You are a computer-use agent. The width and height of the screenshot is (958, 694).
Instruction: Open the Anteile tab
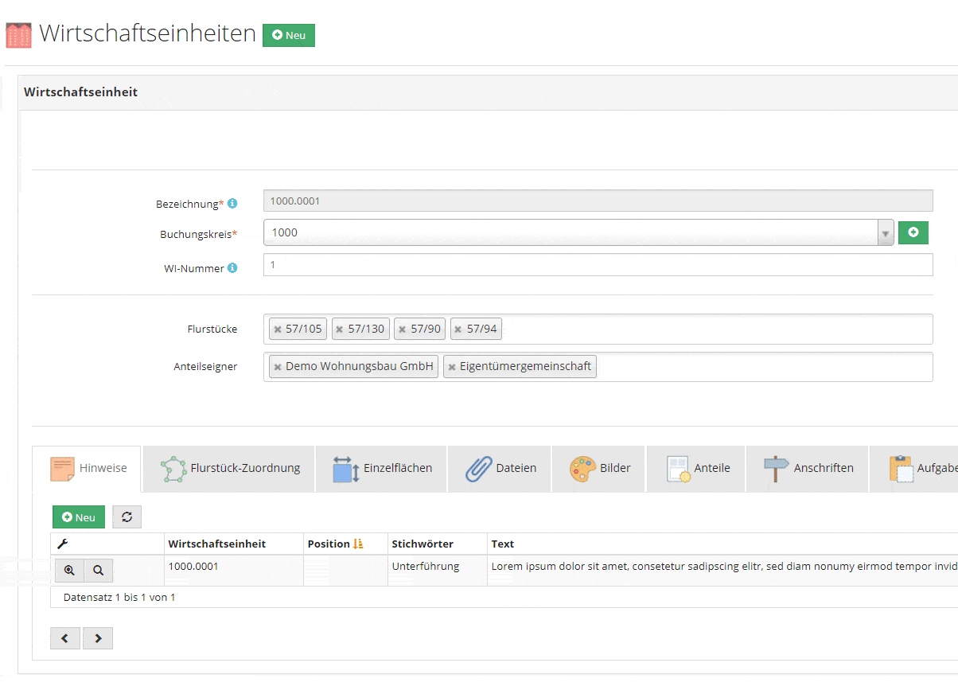(x=696, y=469)
